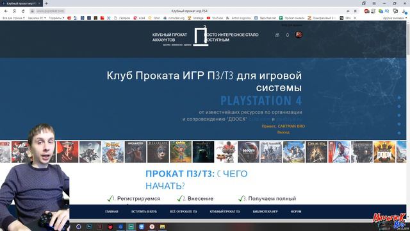Open the Mass Effect game cover

coord(249,152)
